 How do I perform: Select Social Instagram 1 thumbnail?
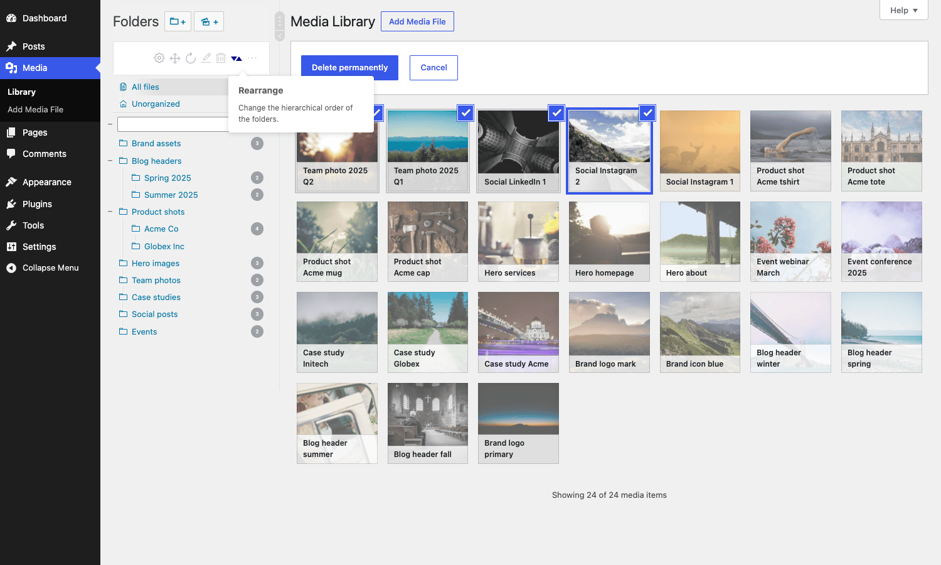[700, 151]
